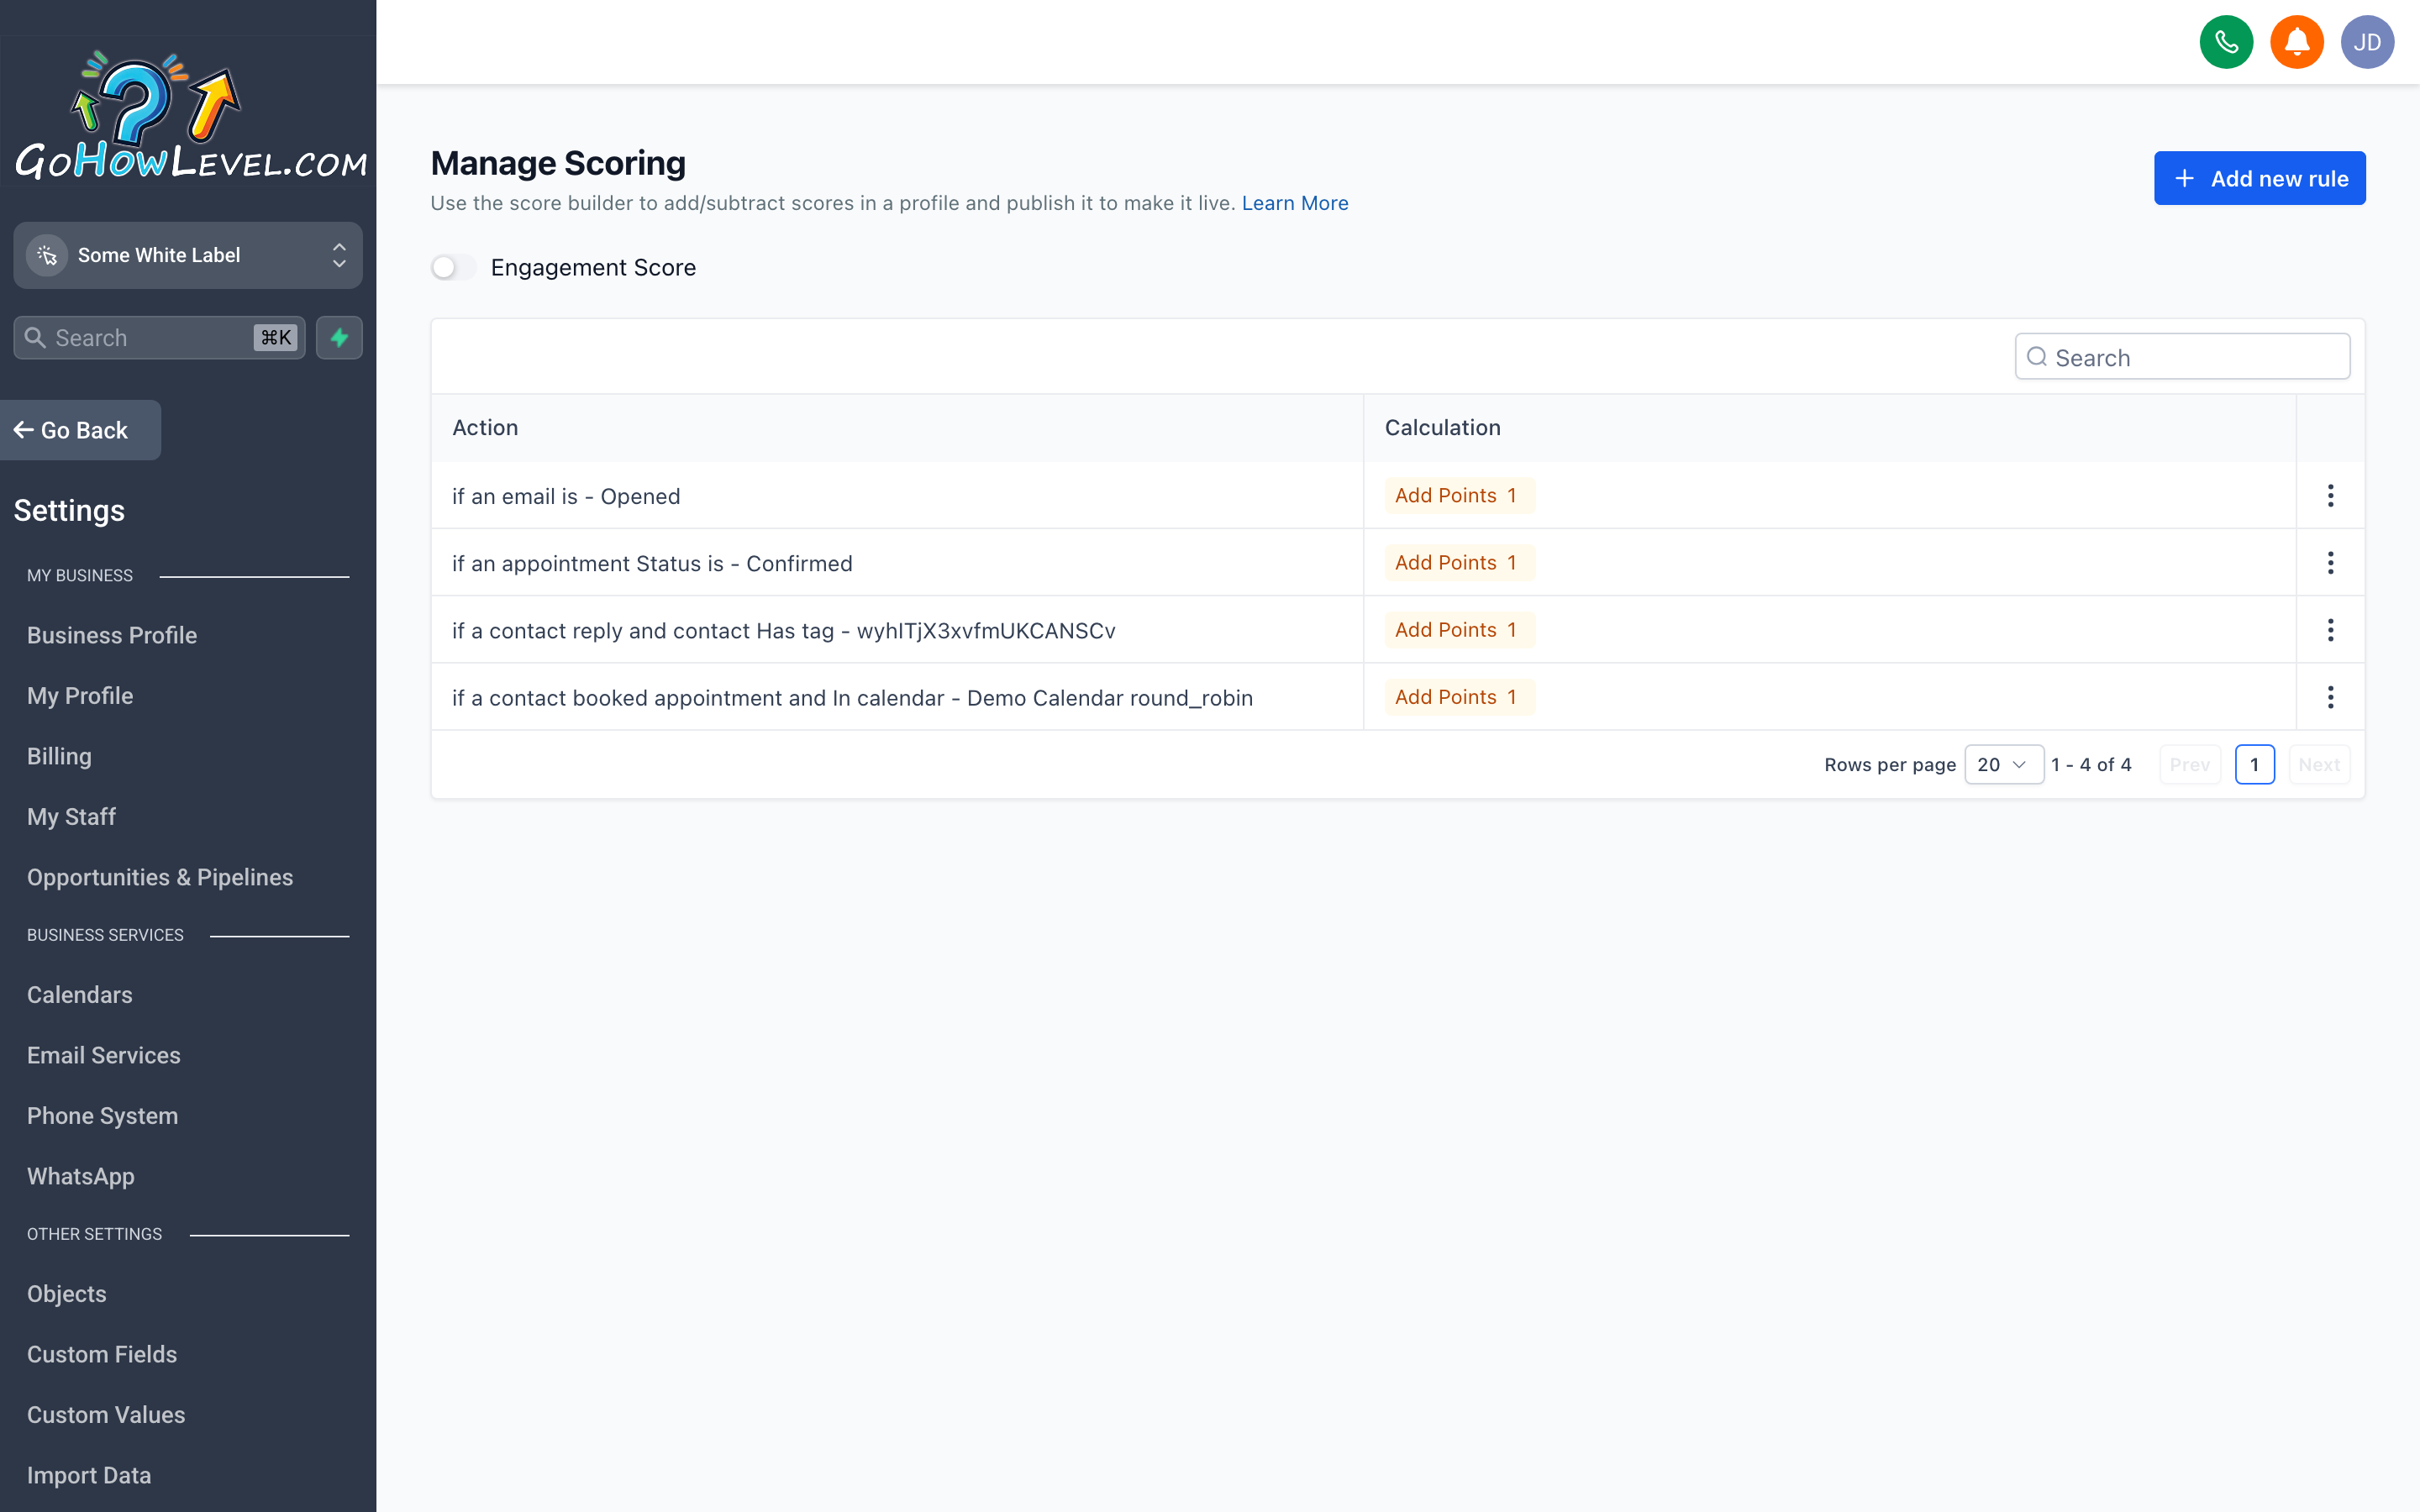Open options menu for contact reply rule

tap(2330, 630)
